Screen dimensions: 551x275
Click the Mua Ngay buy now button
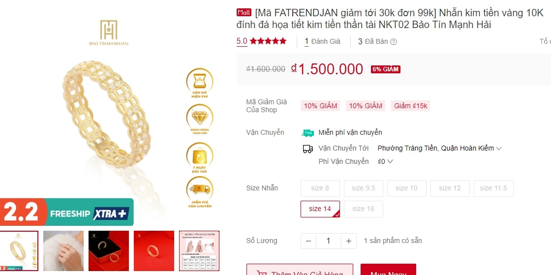(388, 270)
